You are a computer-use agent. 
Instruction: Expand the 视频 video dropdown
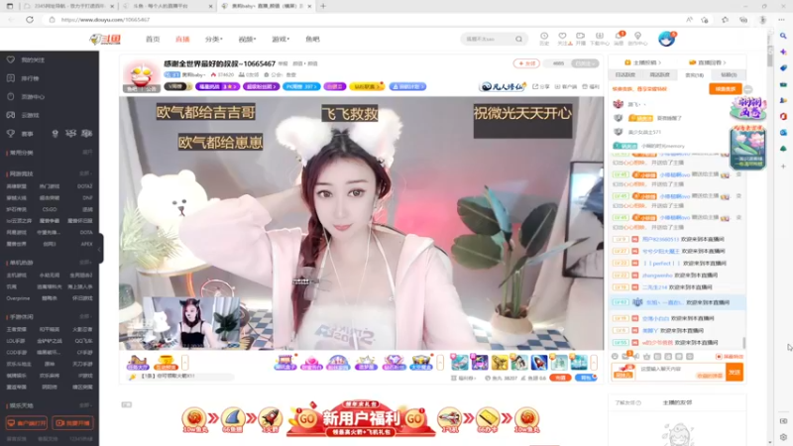coord(247,39)
